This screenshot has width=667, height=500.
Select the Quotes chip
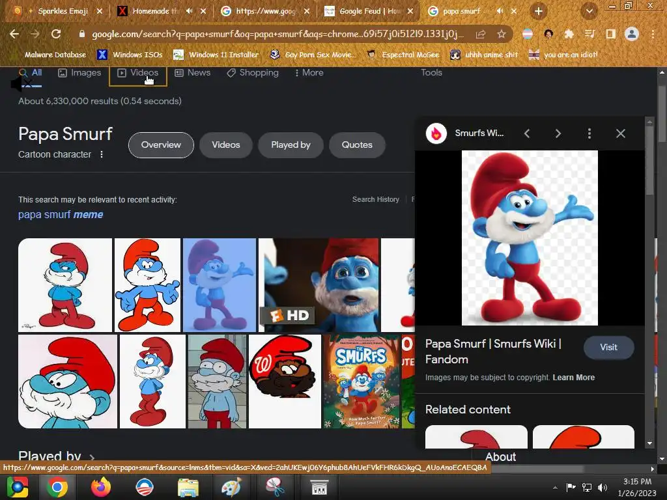358,145
